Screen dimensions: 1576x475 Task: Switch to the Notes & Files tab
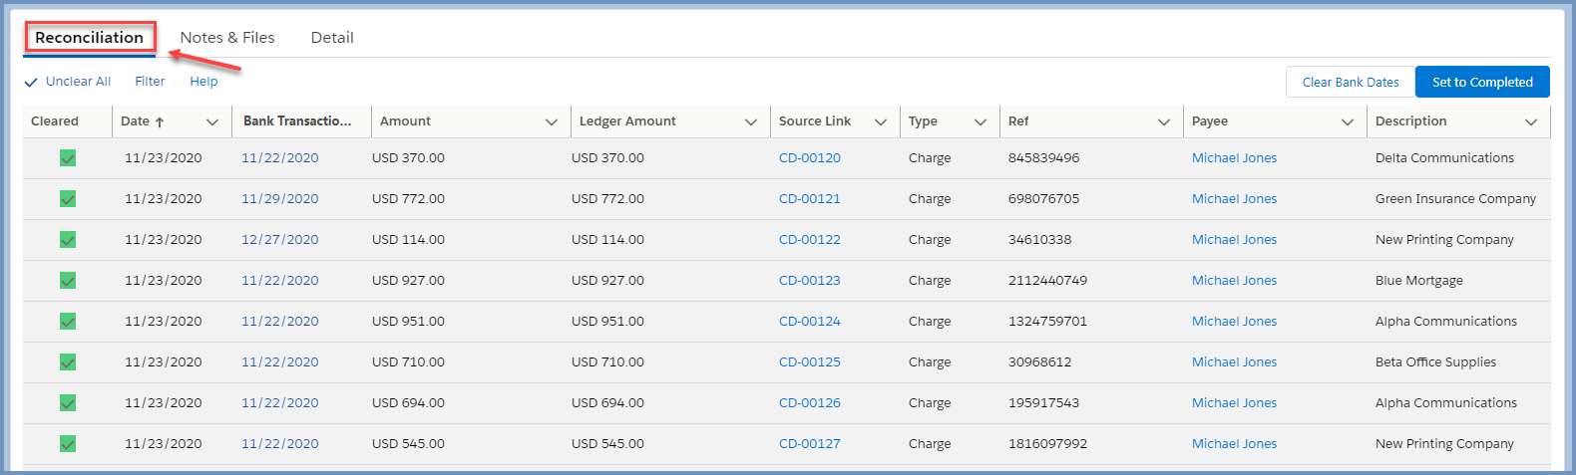click(x=227, y=38)
